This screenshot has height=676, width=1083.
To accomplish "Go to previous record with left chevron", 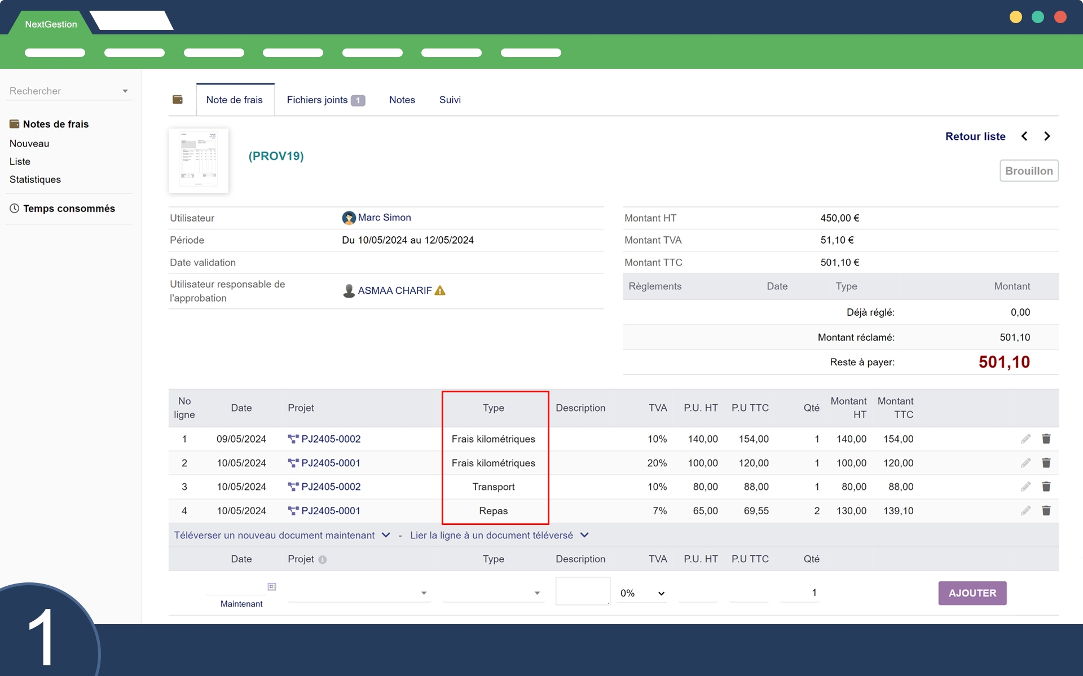I will tap(1024, 136).
